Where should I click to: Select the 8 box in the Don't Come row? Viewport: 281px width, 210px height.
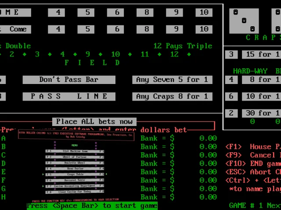click(145, 29)
